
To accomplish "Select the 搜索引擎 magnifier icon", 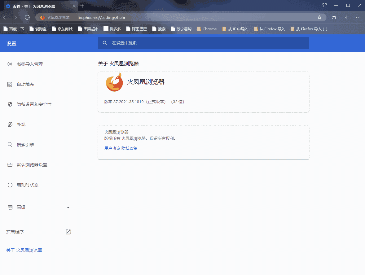I will 10,145.
